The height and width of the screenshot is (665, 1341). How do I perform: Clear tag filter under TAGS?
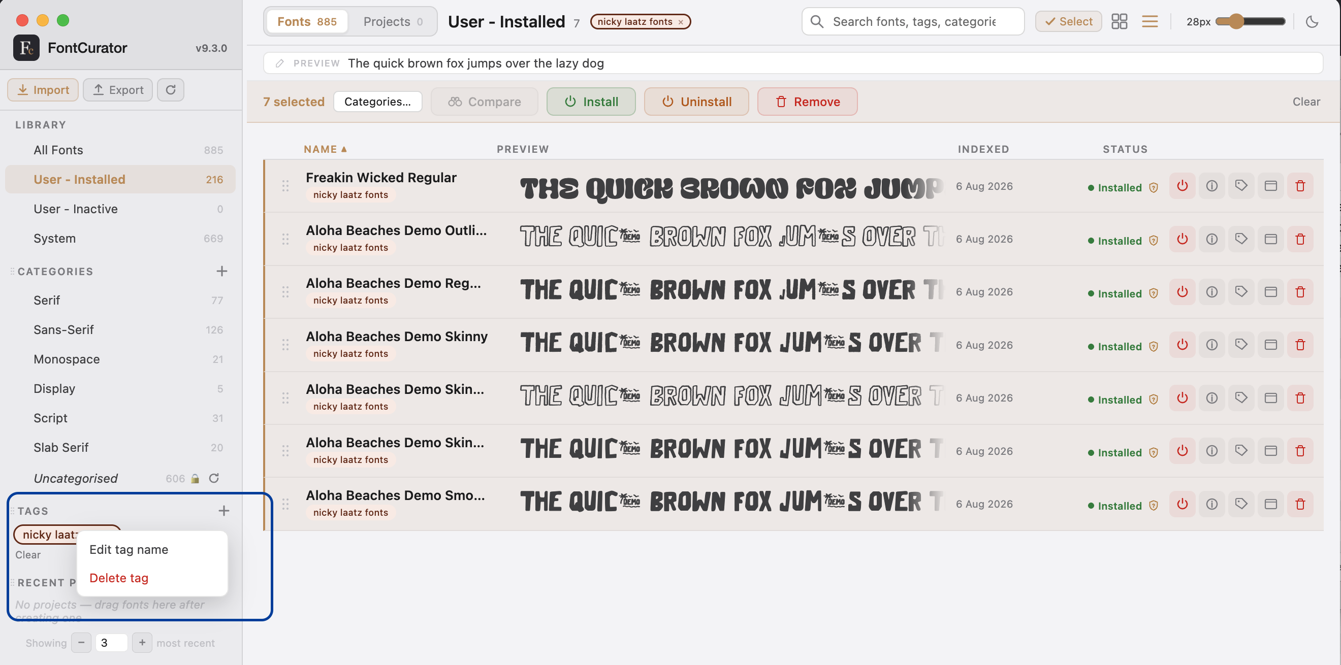pyautogui.click(x=27, y=555)
